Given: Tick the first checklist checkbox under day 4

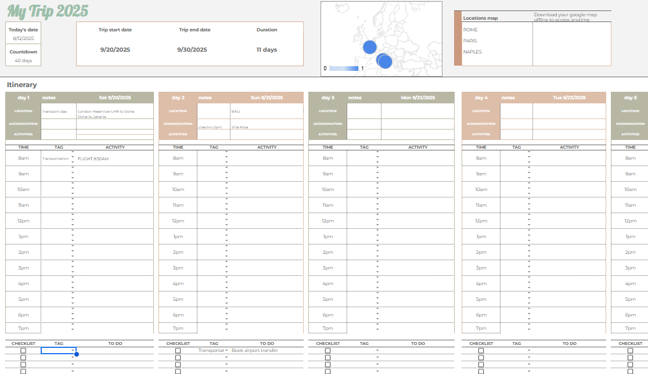Looking at the screenshot, I should pyautogui.click(x=481, y=351).
